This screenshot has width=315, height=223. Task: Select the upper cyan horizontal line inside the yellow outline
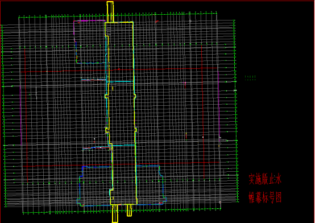120,82
